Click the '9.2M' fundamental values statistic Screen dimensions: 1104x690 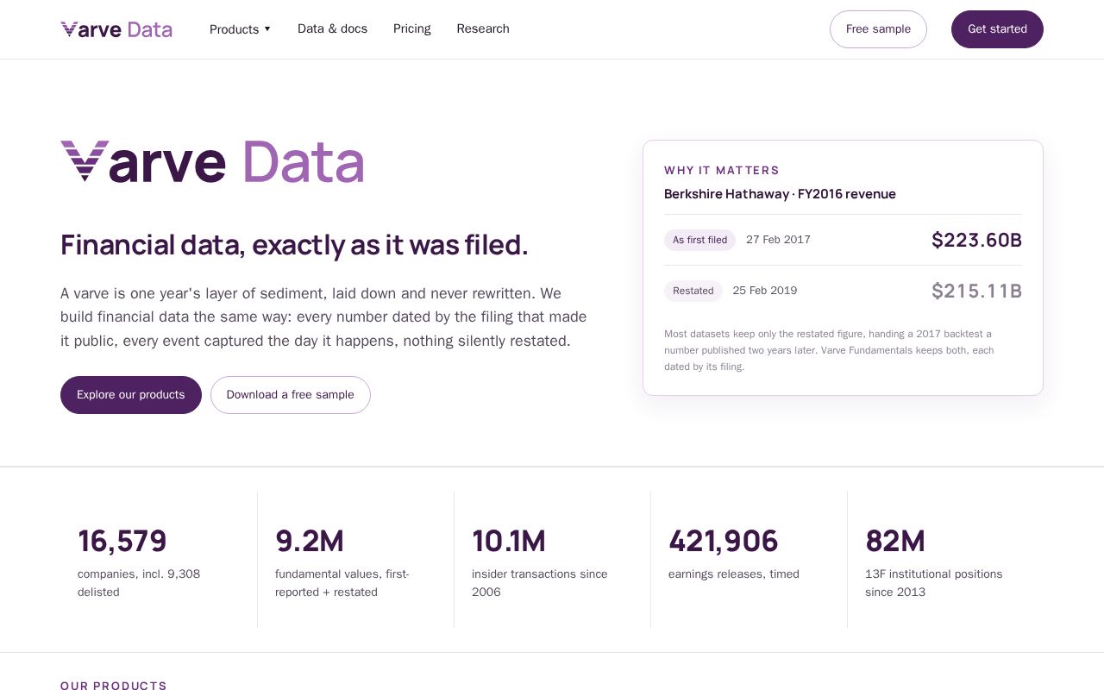click(x=310, y=541)
